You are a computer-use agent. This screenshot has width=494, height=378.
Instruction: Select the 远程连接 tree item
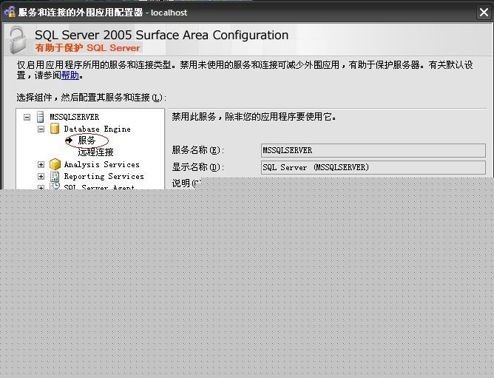click(x=95, y=152)
